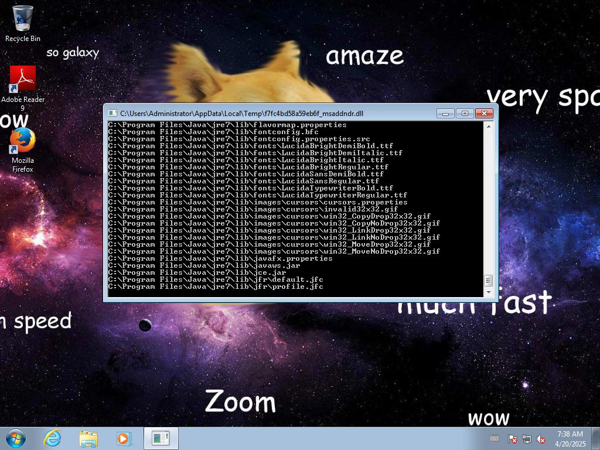Image resolution: width=600 pixels, height=450 pixels.
Task: Click the win32_CopyDrop32x32.gif line
Action: (x=270, y=216)
